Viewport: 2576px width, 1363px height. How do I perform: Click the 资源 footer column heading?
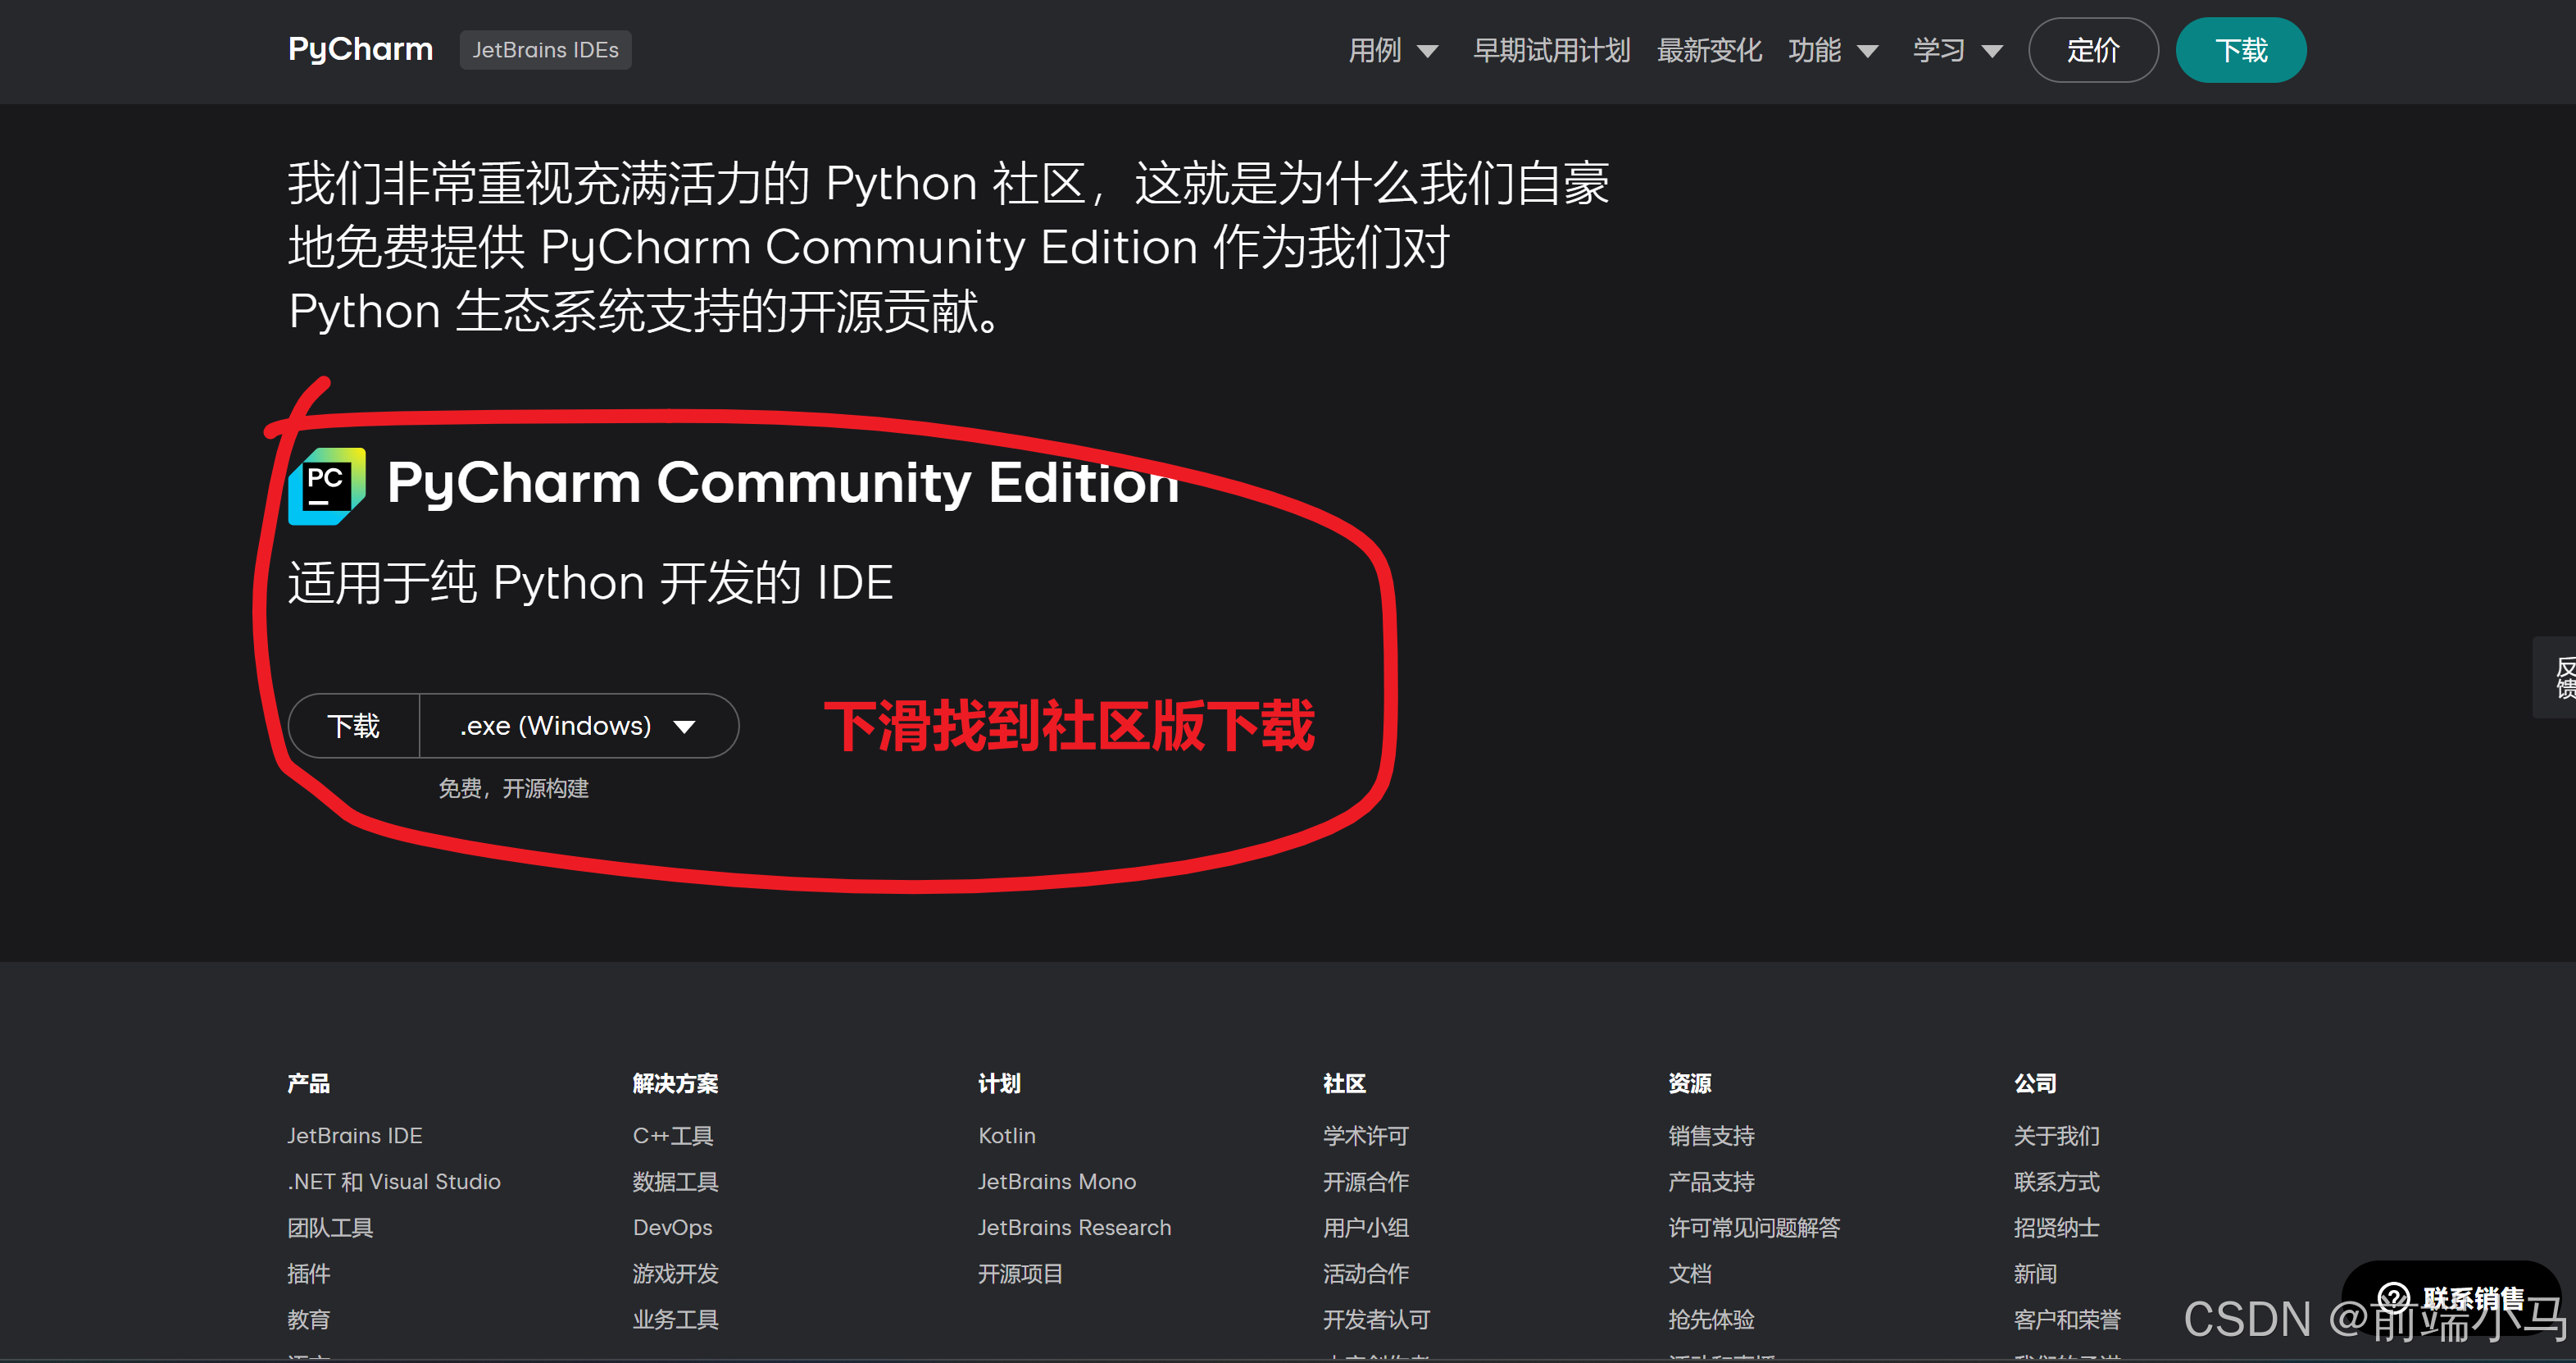1690,1084
